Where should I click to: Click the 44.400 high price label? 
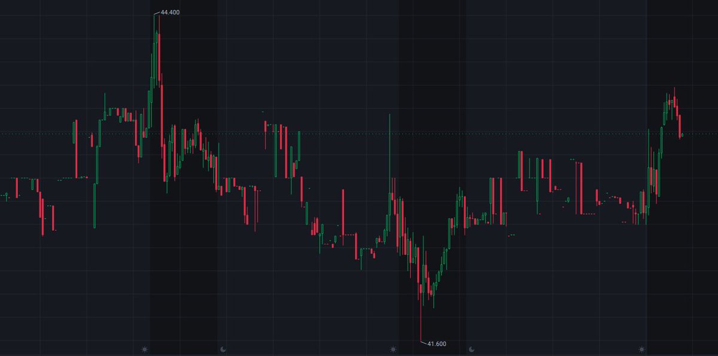click(x=171, y=12)
